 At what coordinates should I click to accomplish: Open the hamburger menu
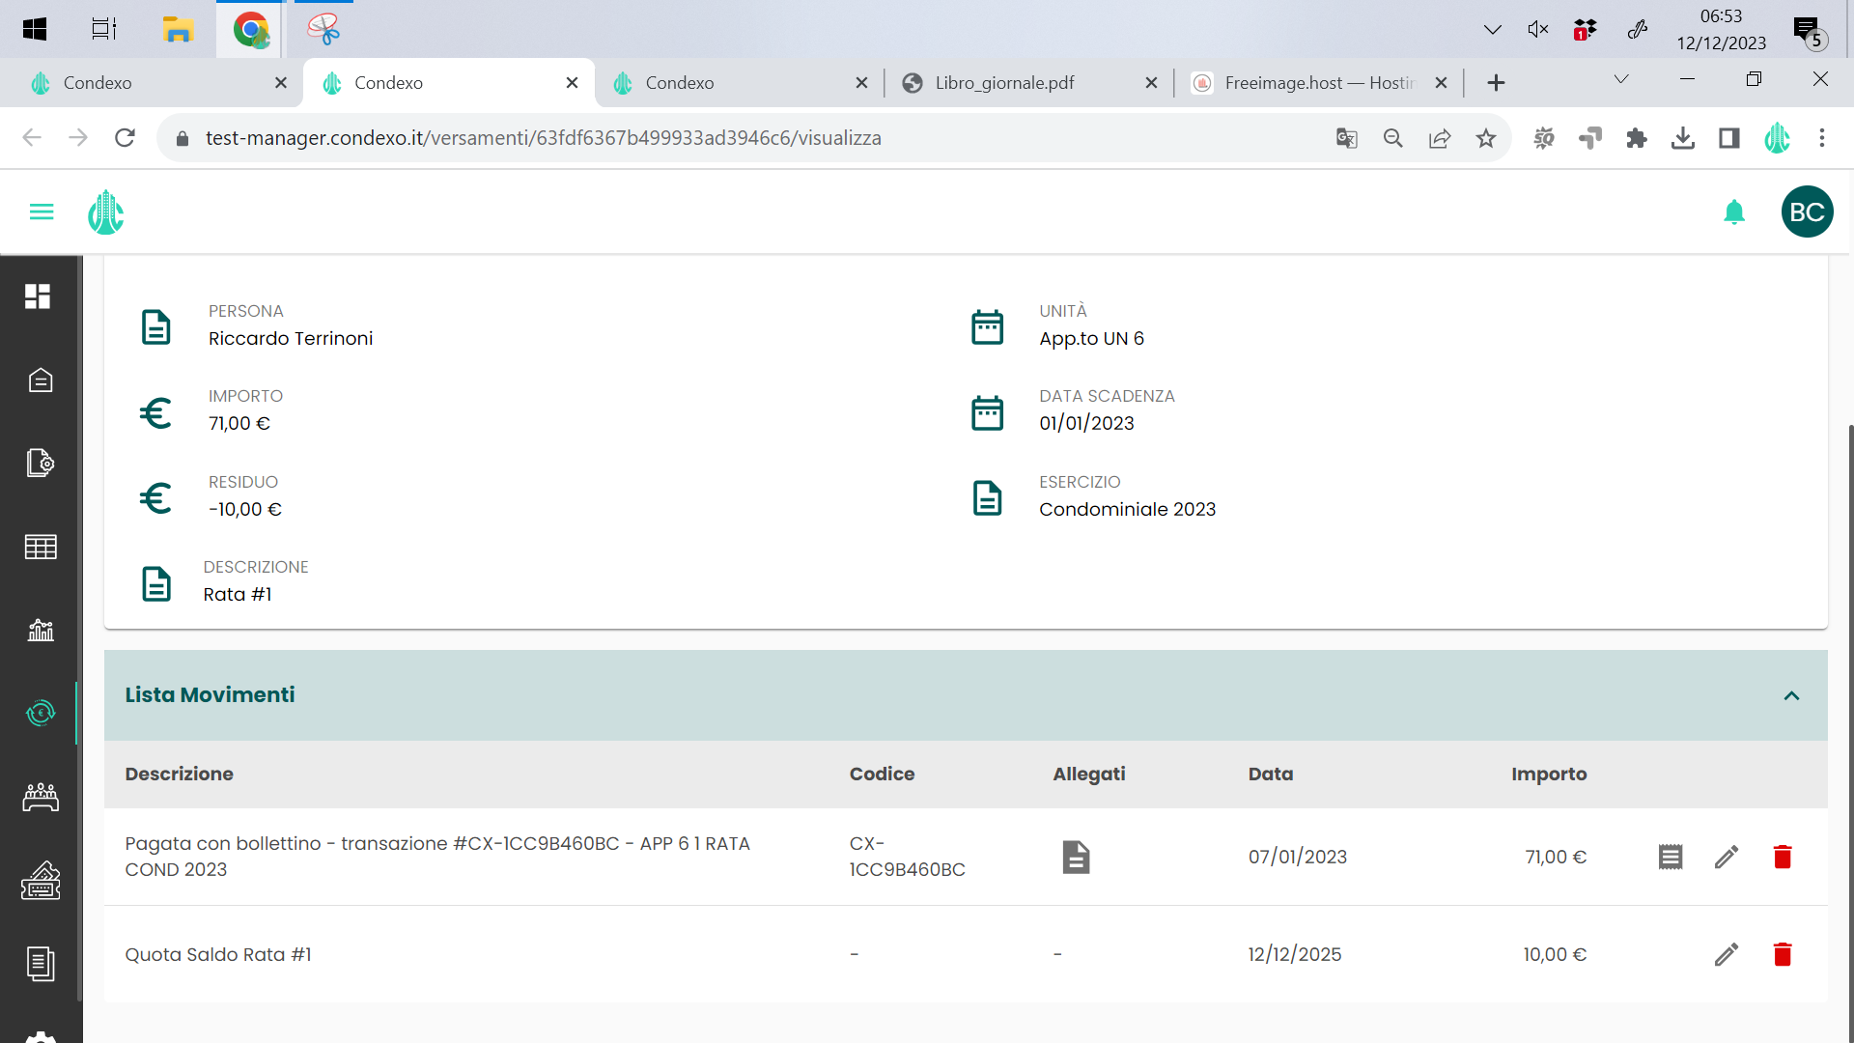[x=42, y=211]
